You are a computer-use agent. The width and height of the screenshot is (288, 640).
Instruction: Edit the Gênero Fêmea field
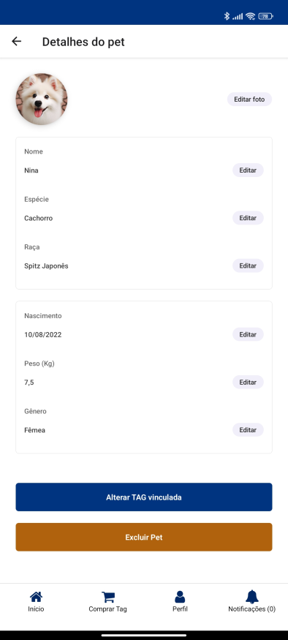tap(248, 430)
